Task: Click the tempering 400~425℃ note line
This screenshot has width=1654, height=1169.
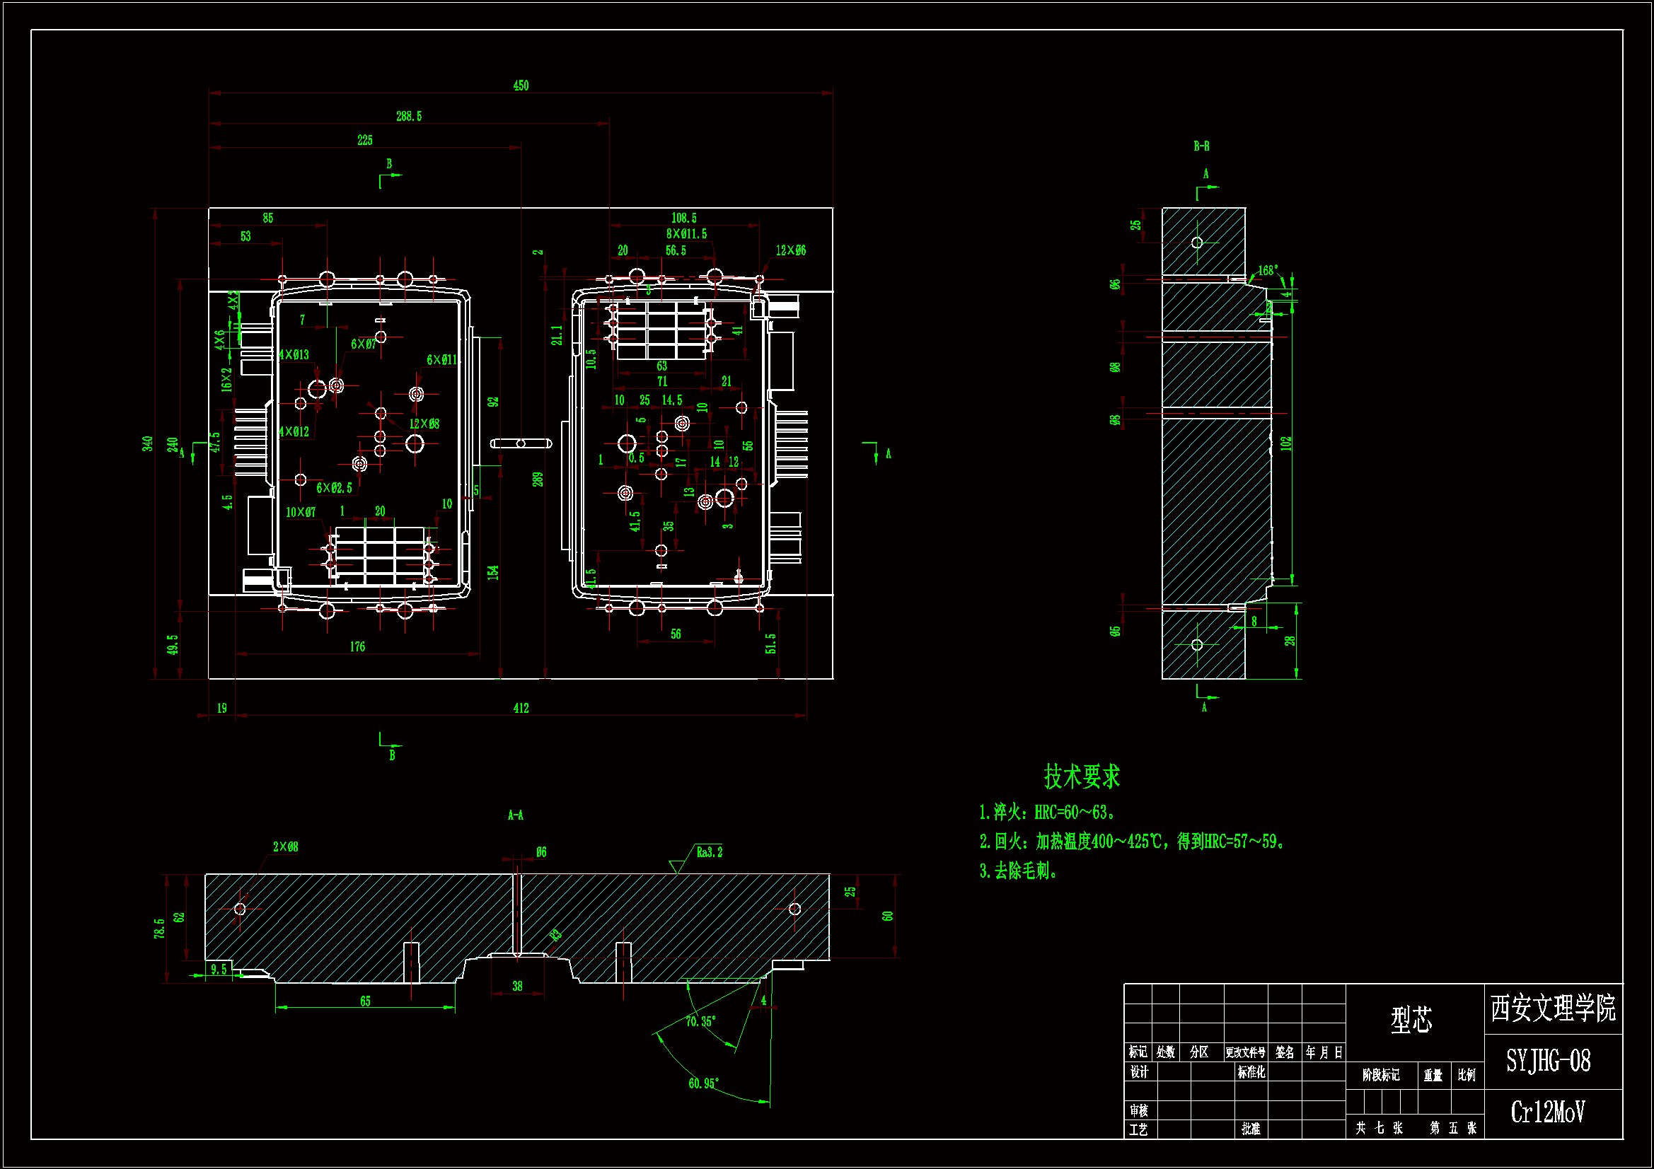Action: point(1131,842)
